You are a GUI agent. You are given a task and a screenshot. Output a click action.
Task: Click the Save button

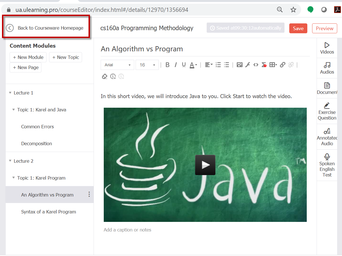coord(298,28)
